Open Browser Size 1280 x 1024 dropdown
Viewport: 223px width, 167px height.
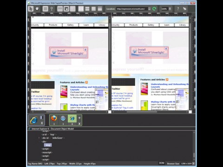click(x=194, y=163)
